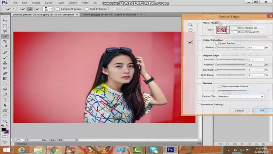Viewport: 273px width, 154px height.
Task: Click the Contrast value input field
Action: point(256,70)
